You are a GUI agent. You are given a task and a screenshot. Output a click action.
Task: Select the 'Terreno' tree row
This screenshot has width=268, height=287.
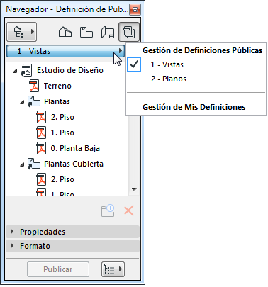click(x=57, y=86)
